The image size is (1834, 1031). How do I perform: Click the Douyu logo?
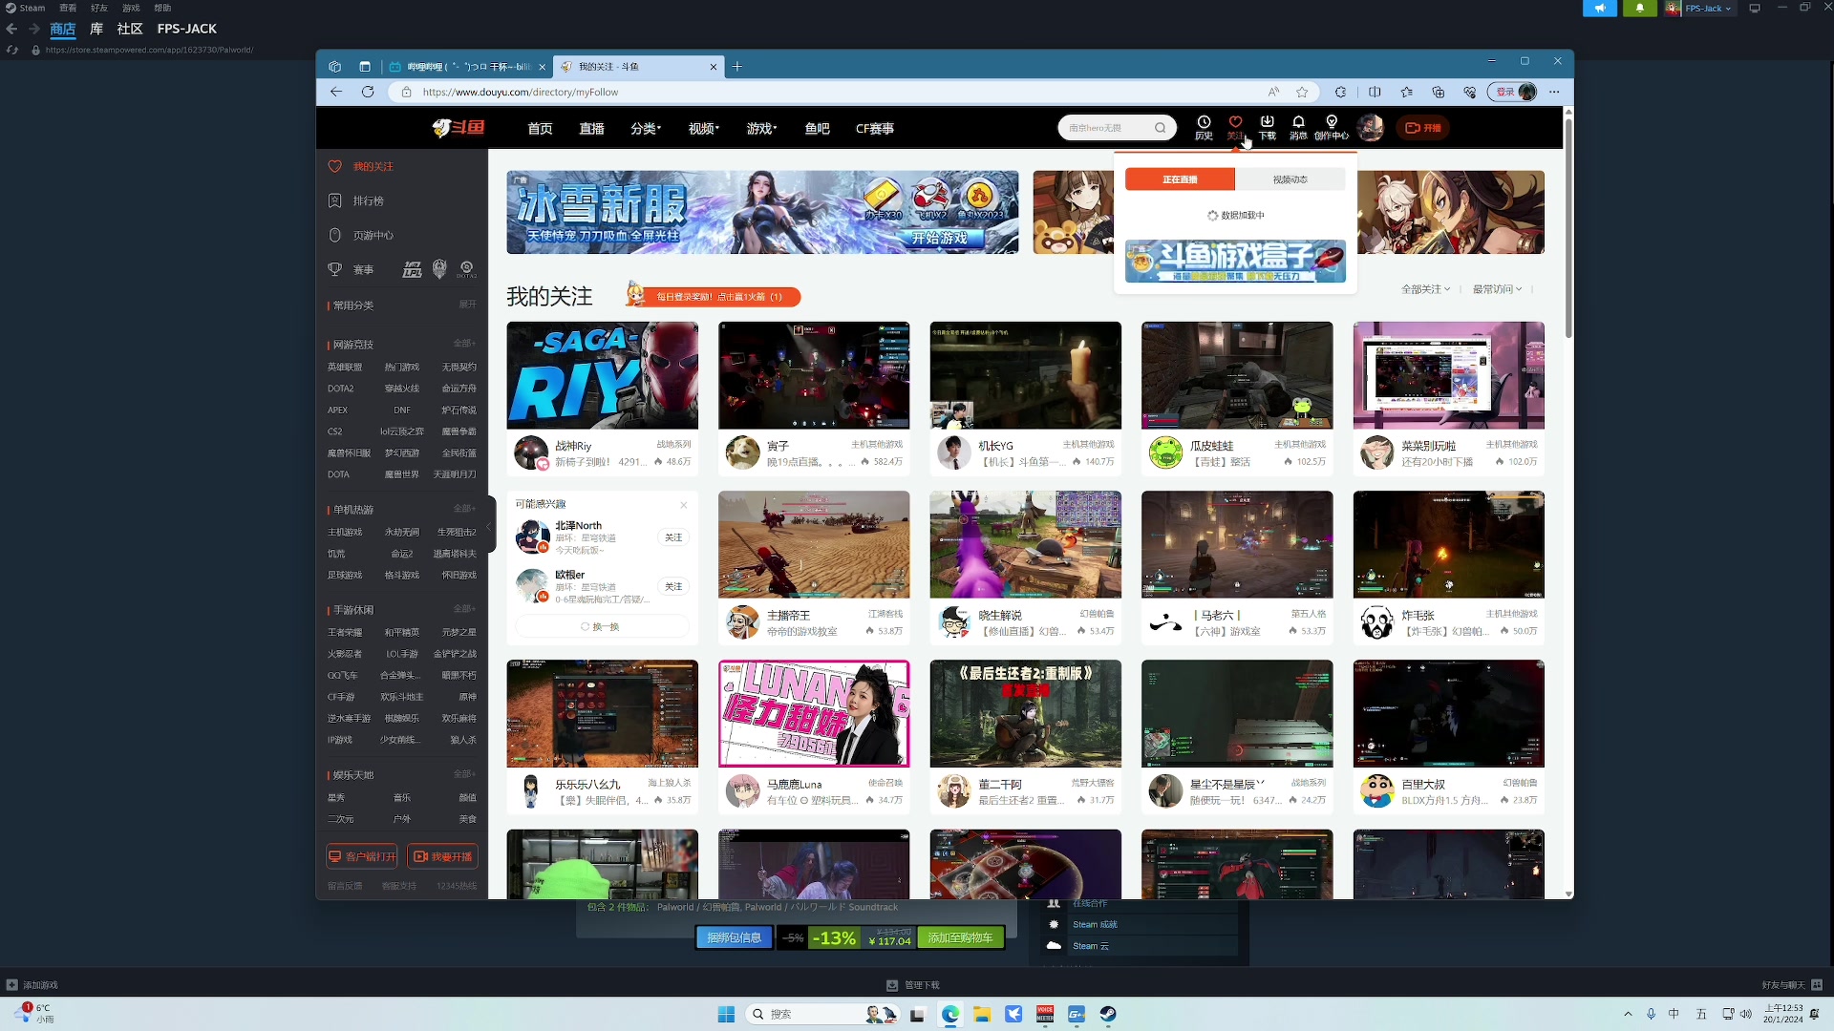click(x=458, y=128)
